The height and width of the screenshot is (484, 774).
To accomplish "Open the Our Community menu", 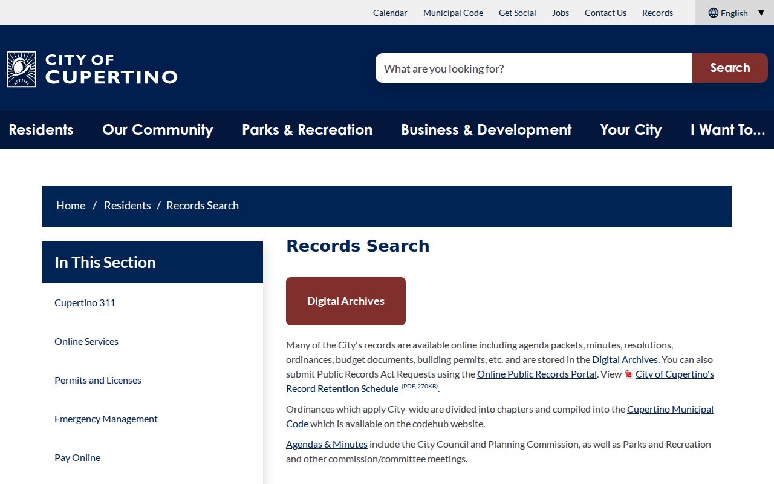I will click(x=158, y=130).
